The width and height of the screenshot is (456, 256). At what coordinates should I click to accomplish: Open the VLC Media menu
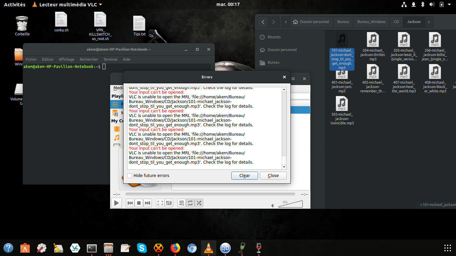point(118,88)
